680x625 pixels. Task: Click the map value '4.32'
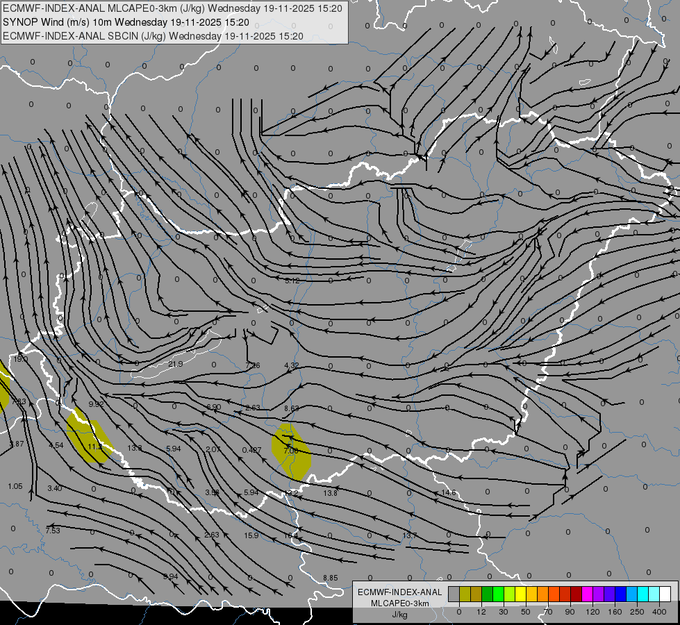(292, 366)
